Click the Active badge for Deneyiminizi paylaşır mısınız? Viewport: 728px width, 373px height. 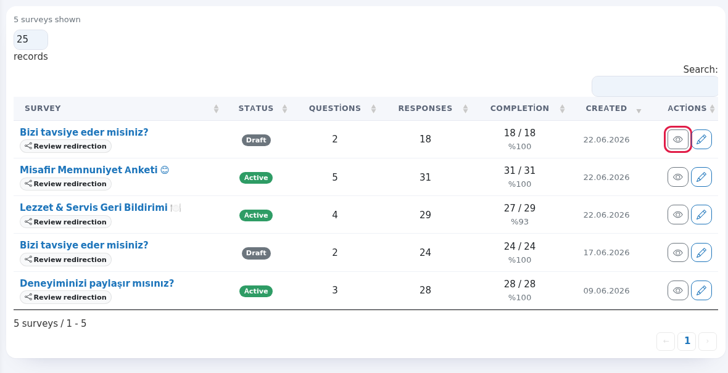point(256,291)
